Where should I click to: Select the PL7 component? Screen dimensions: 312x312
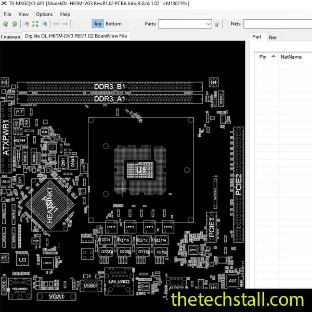[x=19, y=112]
